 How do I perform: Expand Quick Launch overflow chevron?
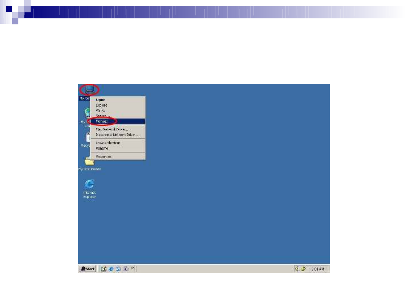[133, 268]
